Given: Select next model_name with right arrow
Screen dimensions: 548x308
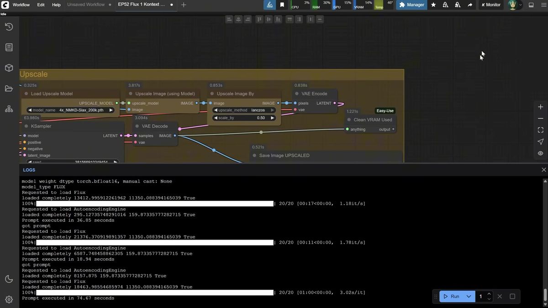Looking at the screenshot, I should coord(111,110).
